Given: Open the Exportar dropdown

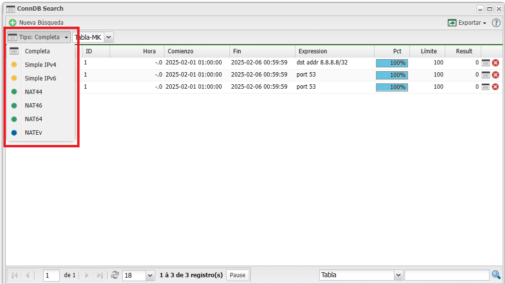Looking at the screenshot, I should (x=467, y=23).
